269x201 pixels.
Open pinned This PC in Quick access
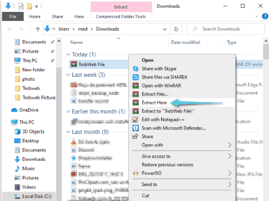[x=30, y=60]
